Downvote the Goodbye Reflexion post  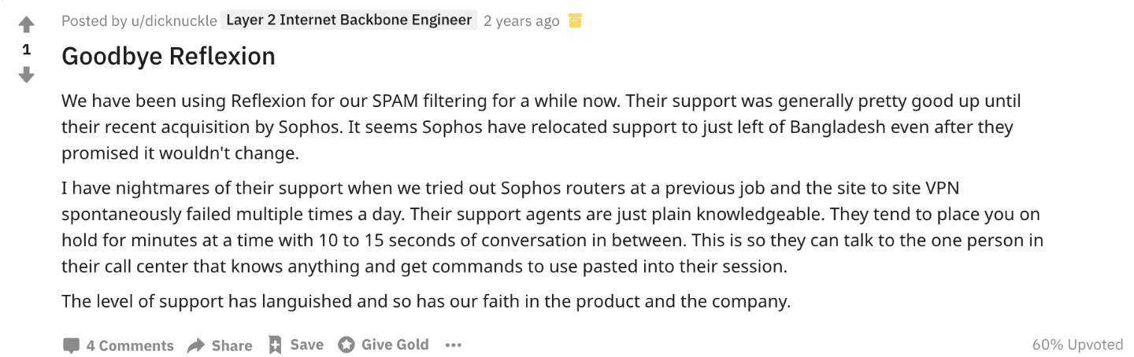27,75
